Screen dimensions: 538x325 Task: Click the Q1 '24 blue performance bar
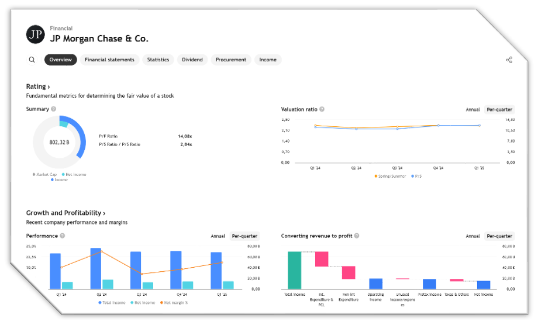(55, 271)
